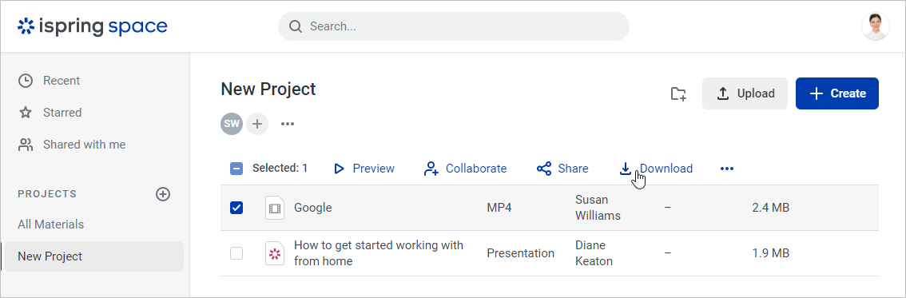Click the add project plus icon
The image size is (906, 298).
point(163,194)
